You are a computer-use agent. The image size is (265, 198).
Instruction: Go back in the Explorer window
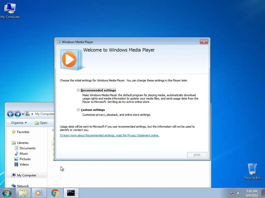tap(10, 114)
